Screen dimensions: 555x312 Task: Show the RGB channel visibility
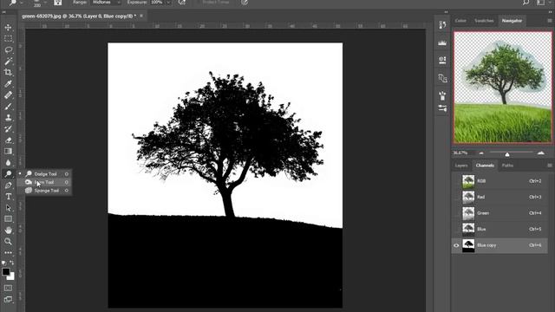[456, 181]
